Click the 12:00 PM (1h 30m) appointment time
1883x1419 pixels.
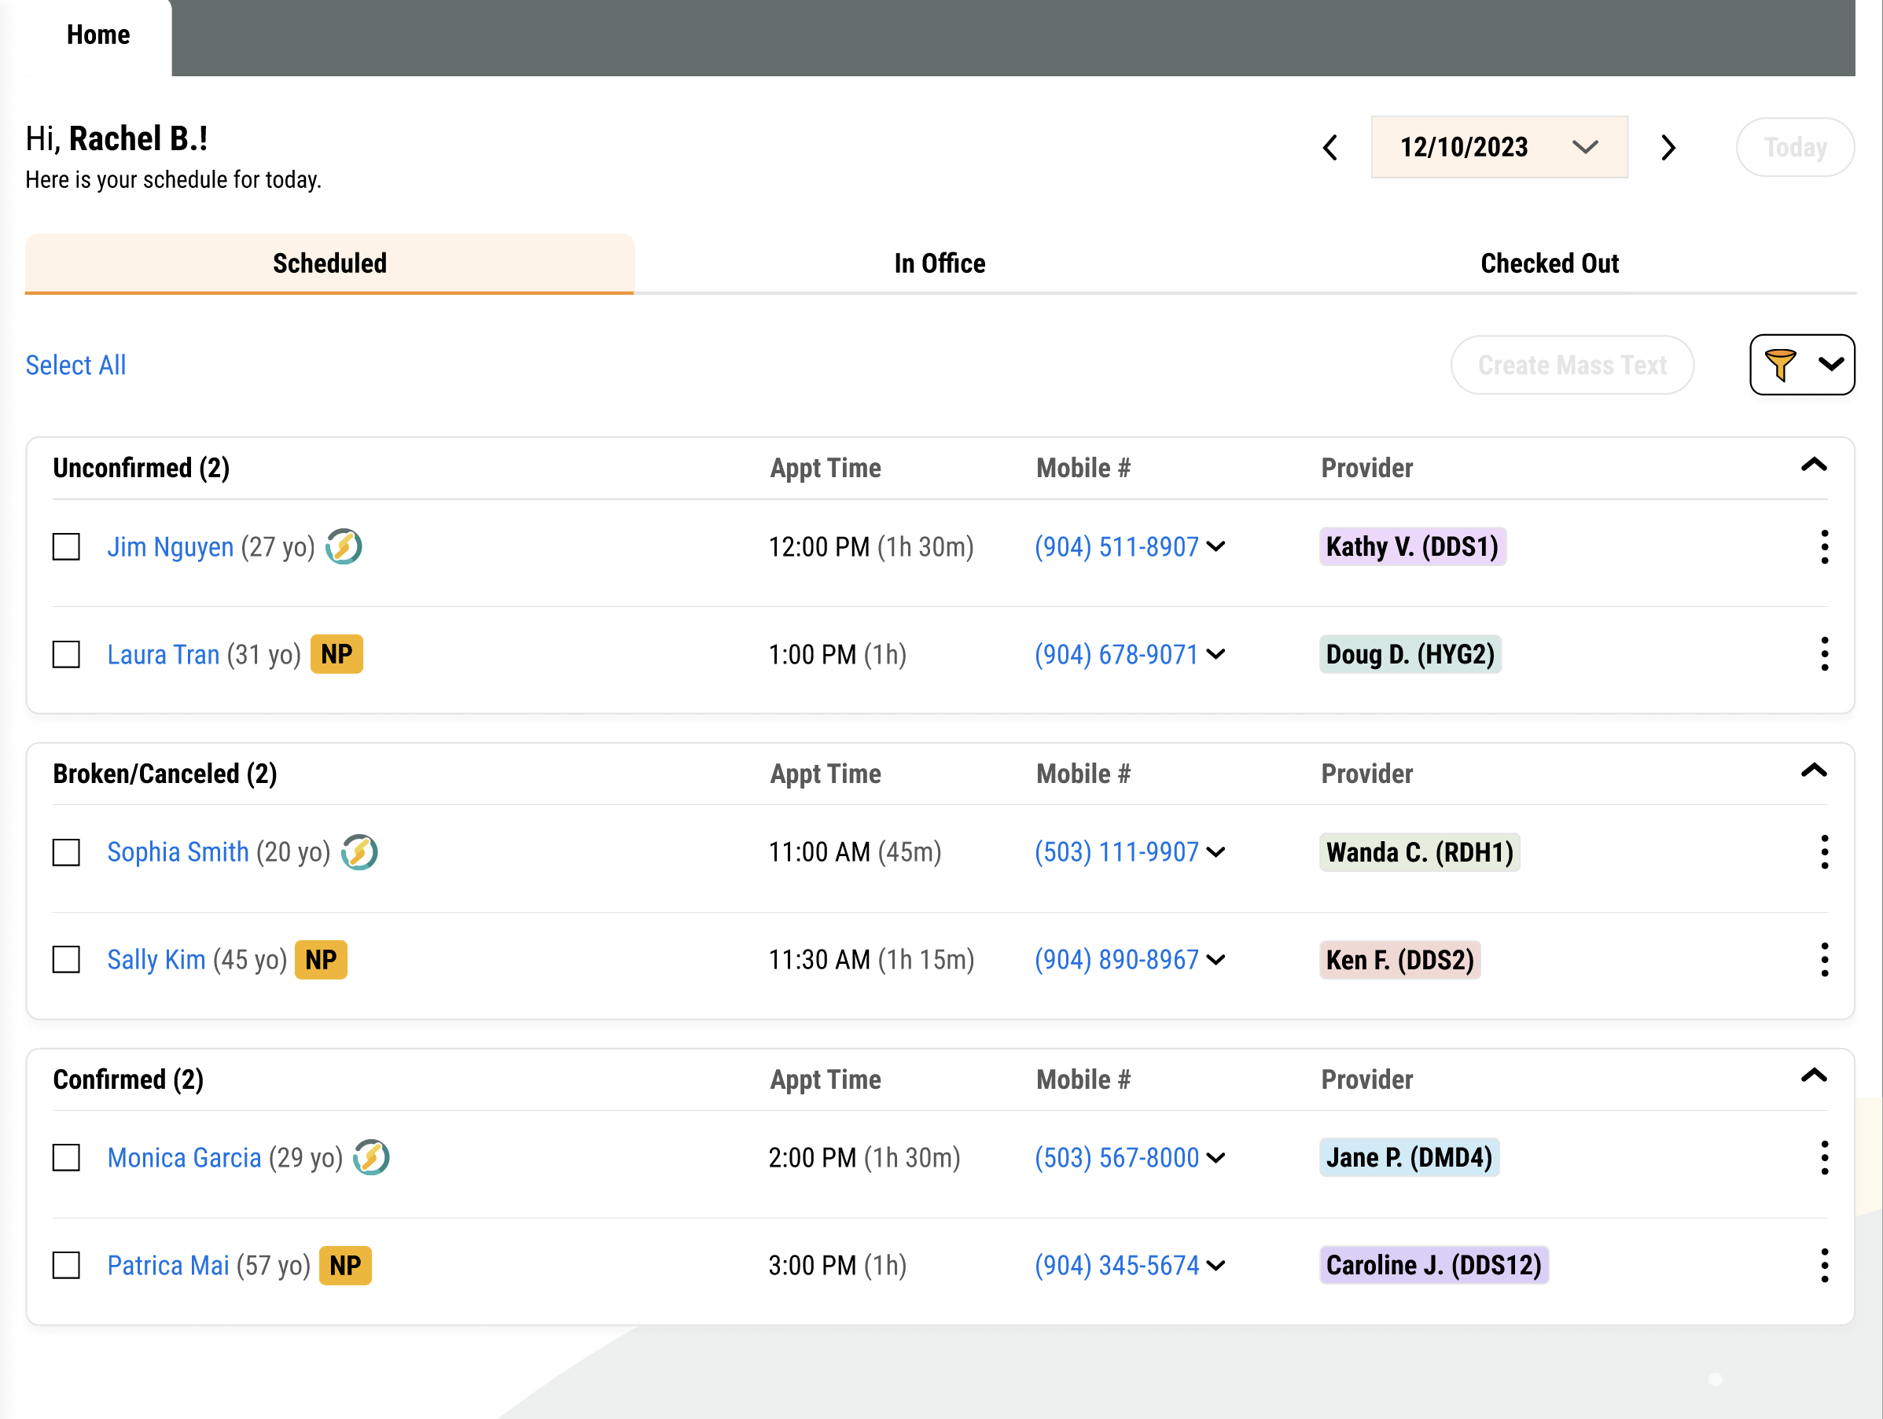[x=871, y=546]
